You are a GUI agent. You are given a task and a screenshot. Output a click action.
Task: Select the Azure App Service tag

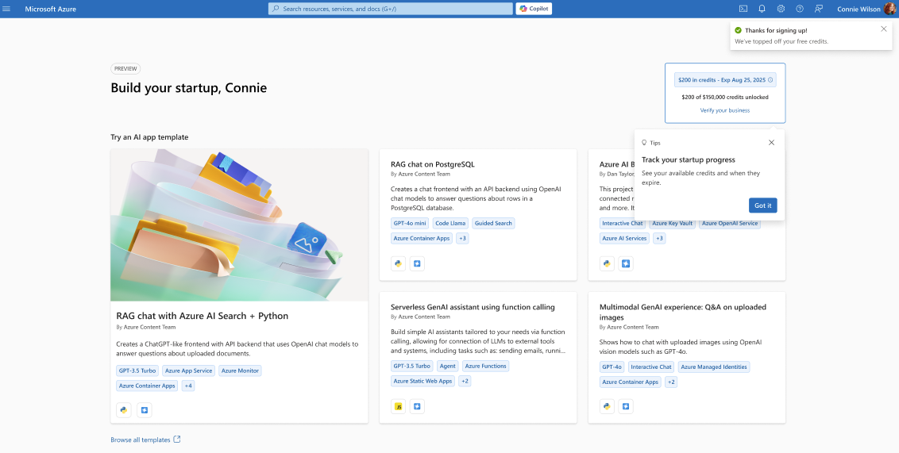(188, 370)
